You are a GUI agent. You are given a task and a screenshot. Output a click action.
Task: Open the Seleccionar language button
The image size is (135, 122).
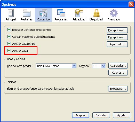[x=118, y=89]
